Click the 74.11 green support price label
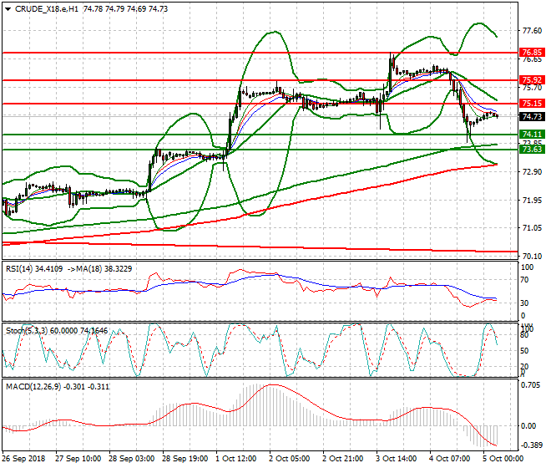551x468 pixels. [532, 134]
